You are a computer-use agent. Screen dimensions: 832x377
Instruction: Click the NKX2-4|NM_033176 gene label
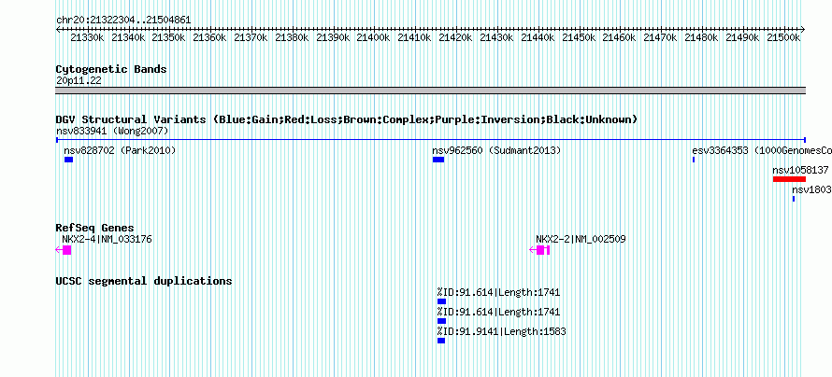107,239
